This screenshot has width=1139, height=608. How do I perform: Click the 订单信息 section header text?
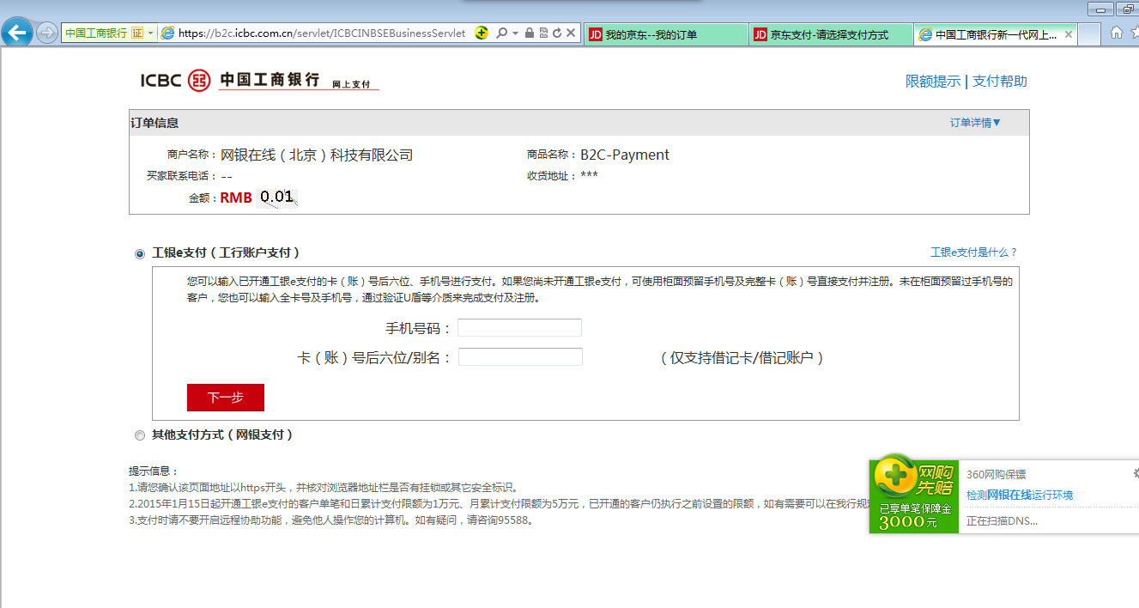coord(154,123)
